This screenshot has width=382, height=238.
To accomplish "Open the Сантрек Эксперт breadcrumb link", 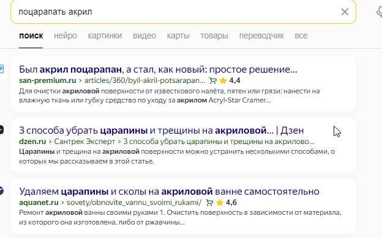I will [84, 142].
